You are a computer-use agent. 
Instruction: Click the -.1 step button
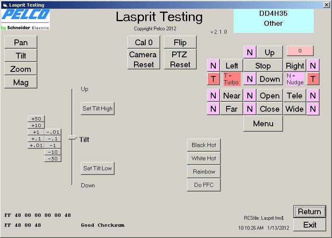(x=53, y=139)
